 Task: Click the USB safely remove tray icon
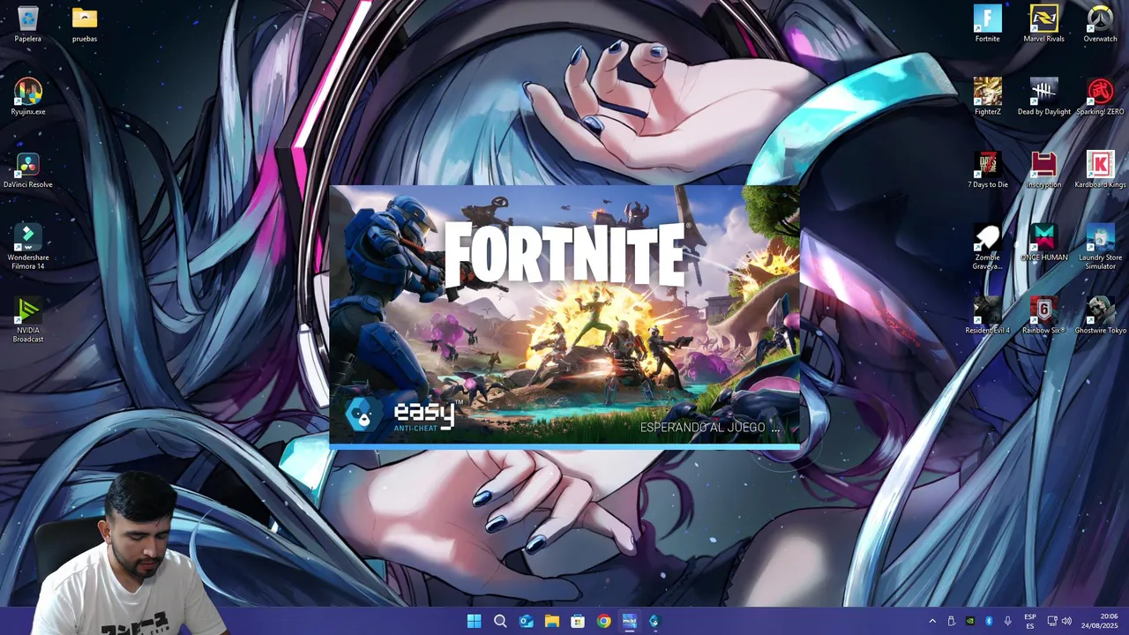tap(951, 621)
